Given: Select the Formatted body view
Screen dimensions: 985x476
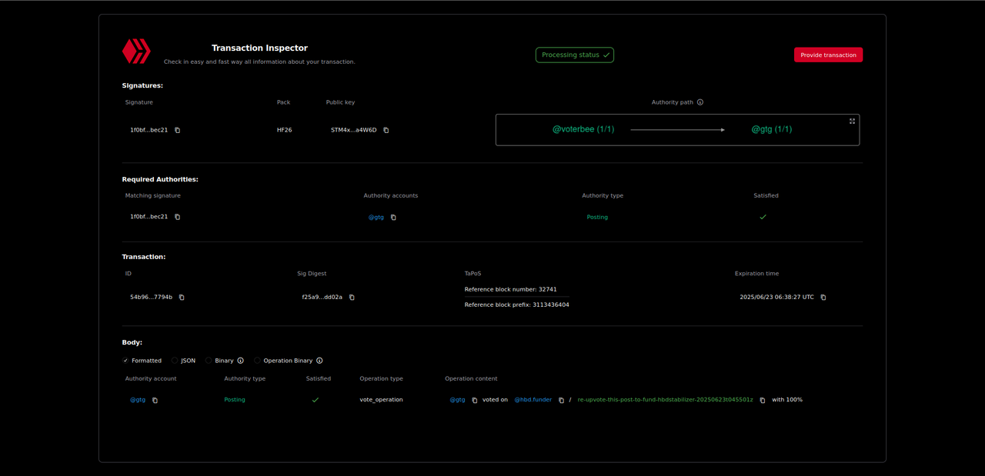Looking at the screenshot, I should [x=126, y=361].
